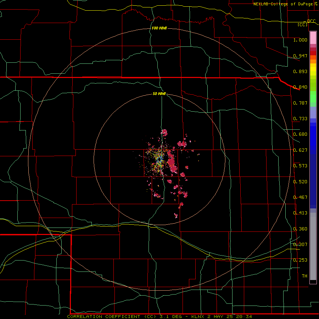Image resolution: width=319 pixels, height=319 pixels.
Task: Click the 100 NMI range ring label
Action: 159,28
